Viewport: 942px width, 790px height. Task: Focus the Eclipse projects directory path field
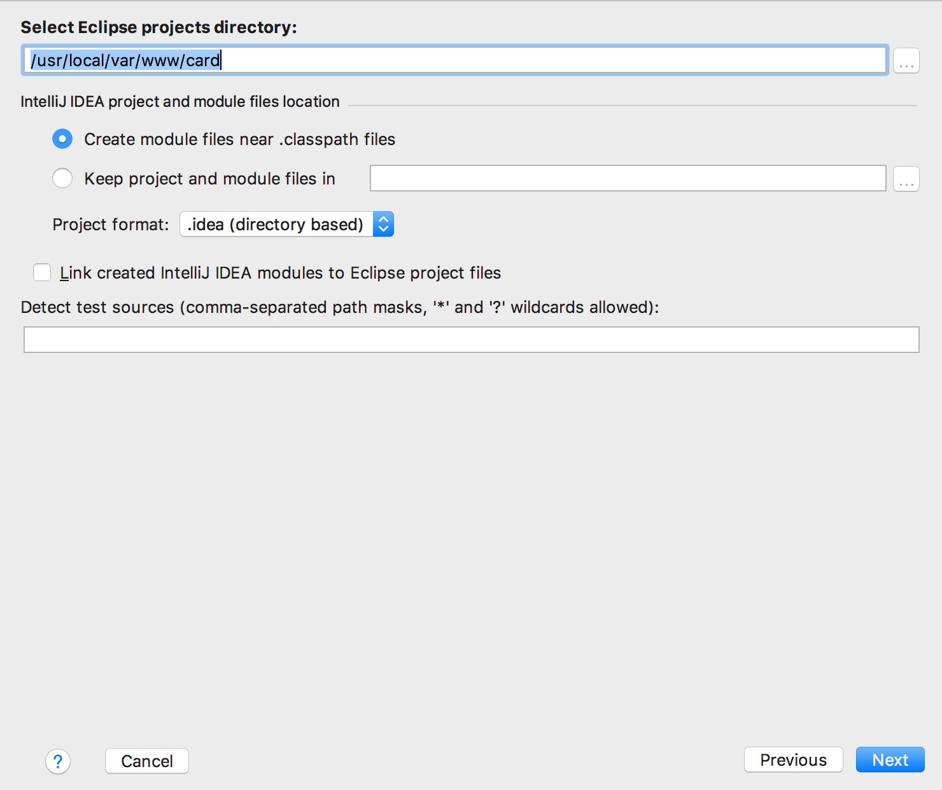(455, 60)
